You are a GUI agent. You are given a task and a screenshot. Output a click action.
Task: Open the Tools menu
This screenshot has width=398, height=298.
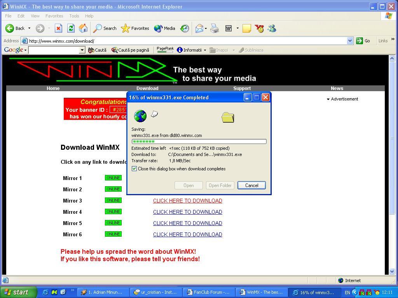74,16
